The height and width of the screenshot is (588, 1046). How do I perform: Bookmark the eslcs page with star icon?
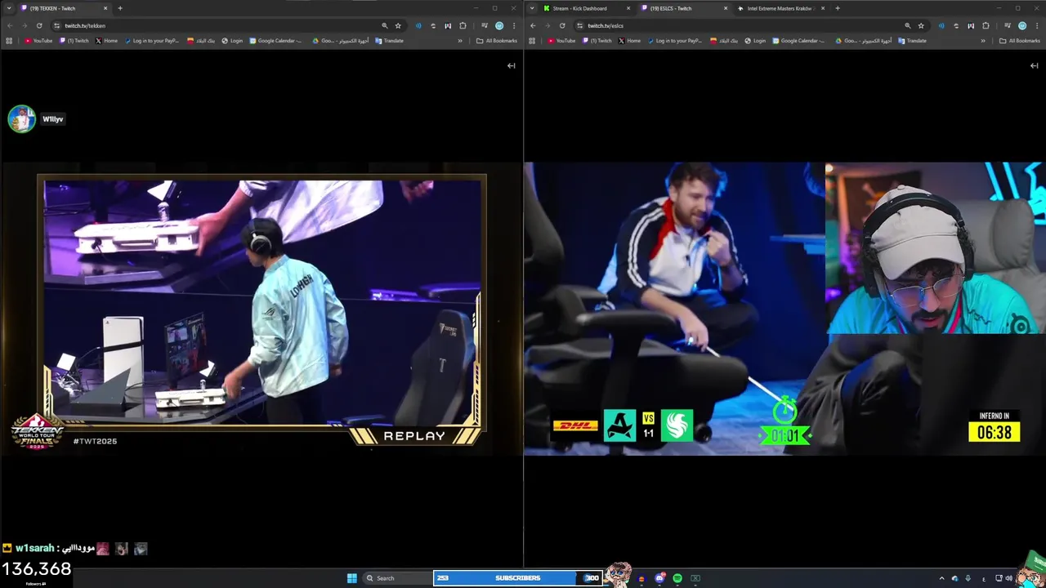[921, 25]
